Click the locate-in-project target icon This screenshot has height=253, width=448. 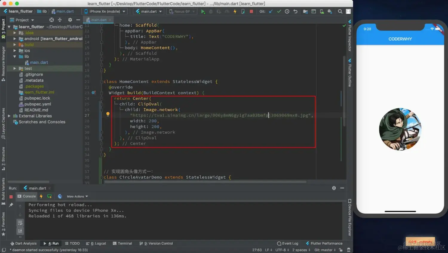[52, 20]
